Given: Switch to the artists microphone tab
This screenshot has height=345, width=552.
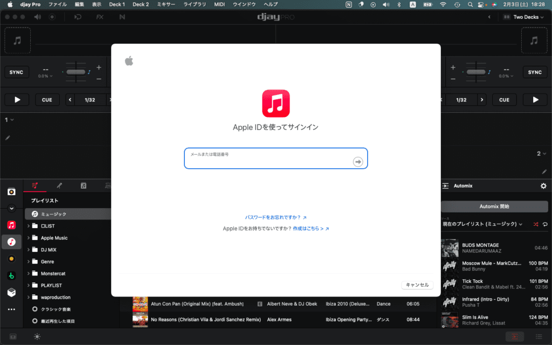Looking at the screenshot, I should 59,185.
